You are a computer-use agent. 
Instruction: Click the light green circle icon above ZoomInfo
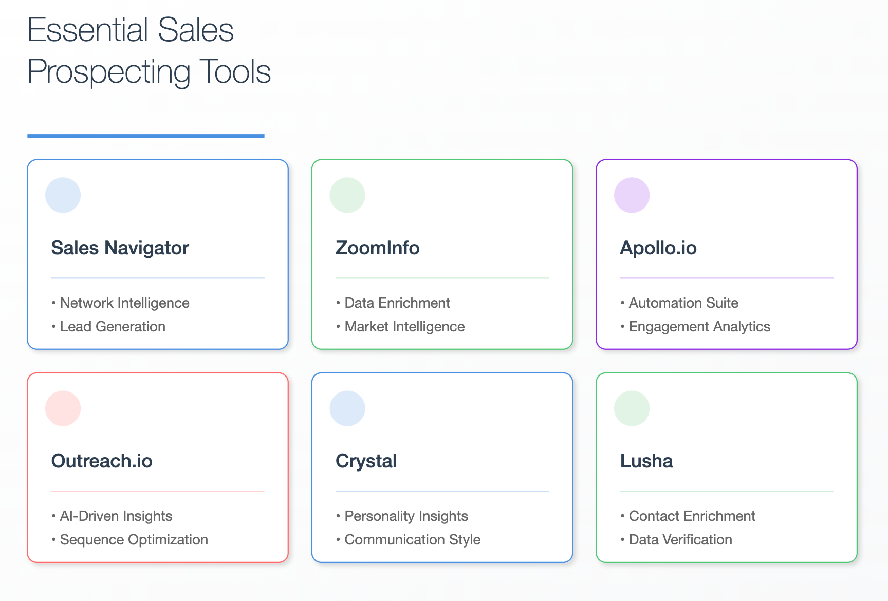[347, 195]
